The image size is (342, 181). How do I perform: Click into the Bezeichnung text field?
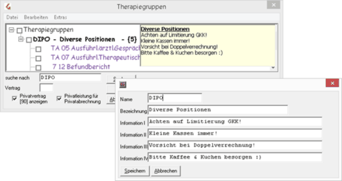(218, 110)
